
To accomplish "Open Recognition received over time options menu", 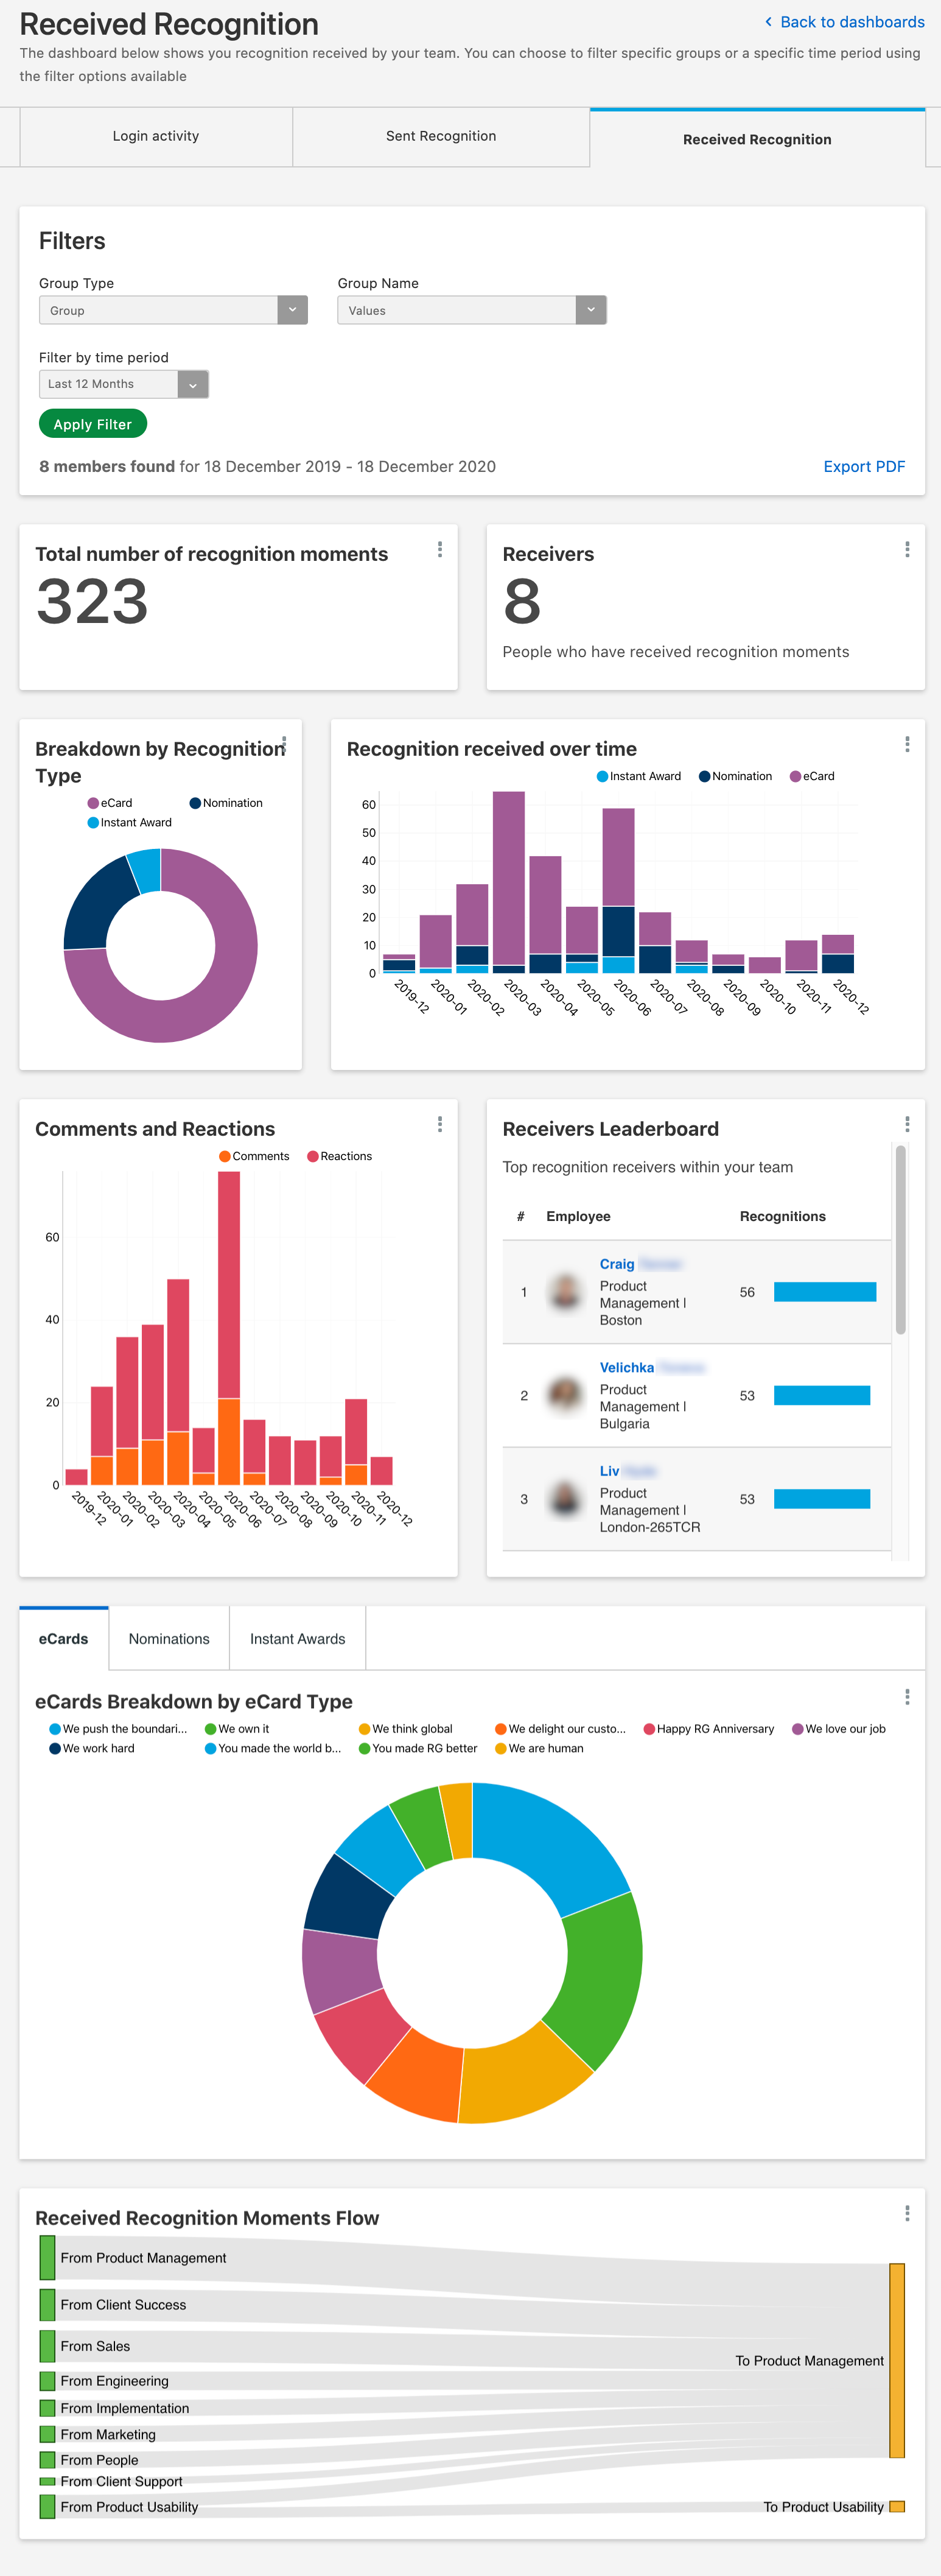I will (x=907, y=744).
